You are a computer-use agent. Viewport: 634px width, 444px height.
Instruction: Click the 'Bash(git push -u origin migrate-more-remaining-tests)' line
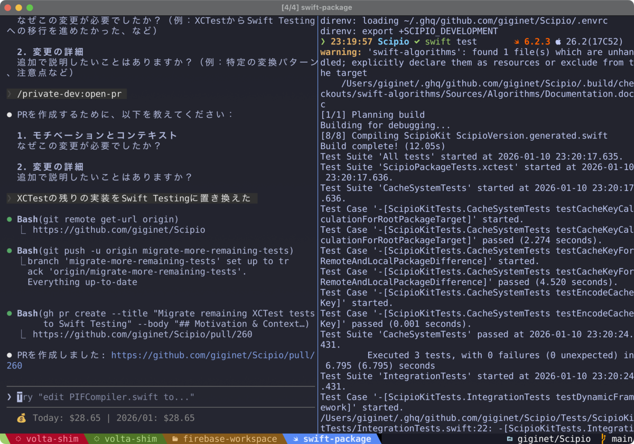tap(155, 251)
